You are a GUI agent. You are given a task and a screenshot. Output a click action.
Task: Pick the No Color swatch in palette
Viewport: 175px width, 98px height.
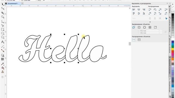(173, 12)
